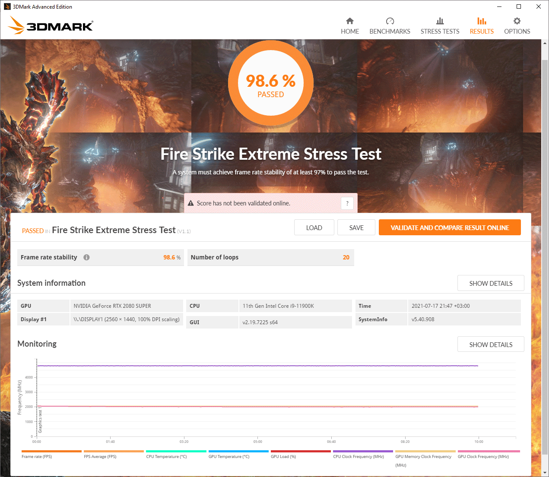Select the RESULTS tab
The width and height of the screenshot is (549, 477).
pos(482,26)
